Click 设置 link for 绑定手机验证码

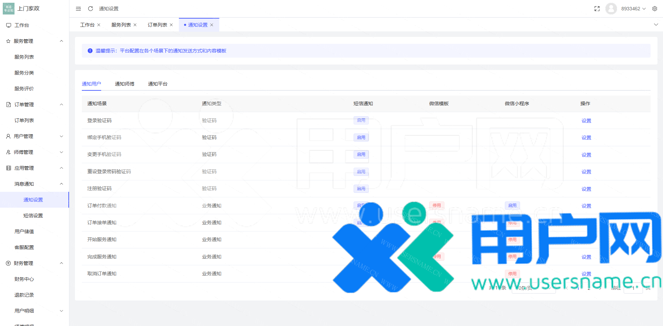click(x=586, y=138)
